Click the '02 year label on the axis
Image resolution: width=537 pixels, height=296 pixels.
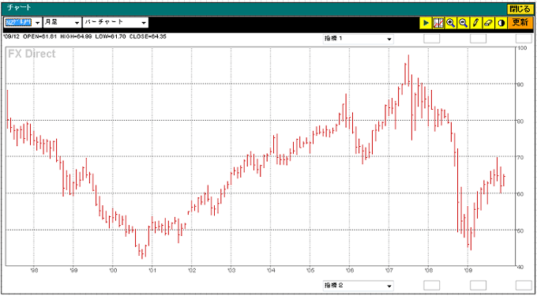point(191,269)
